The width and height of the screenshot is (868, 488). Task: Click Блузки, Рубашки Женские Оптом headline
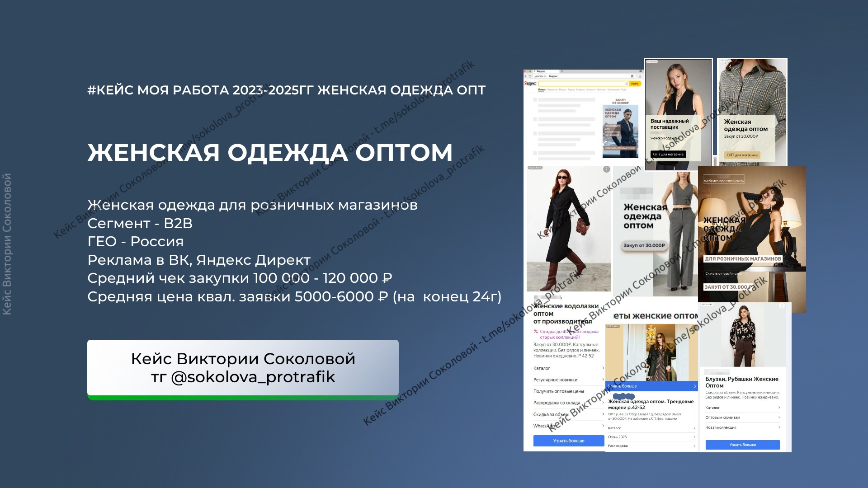(x=742, y=382)
